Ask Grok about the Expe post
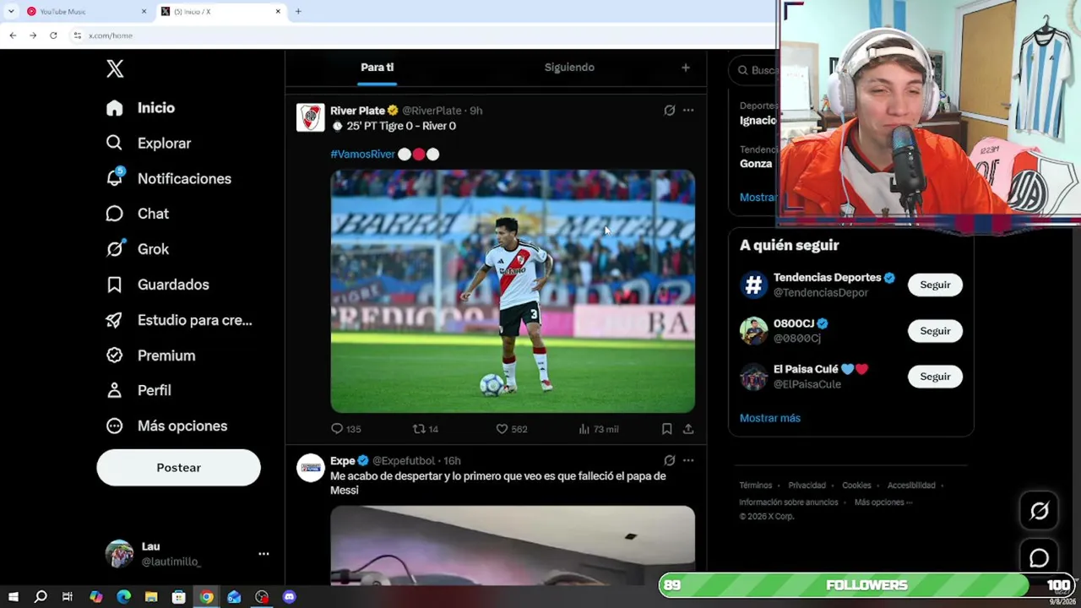The height and width of the screenshot is (608, 1081). [669, 461]
